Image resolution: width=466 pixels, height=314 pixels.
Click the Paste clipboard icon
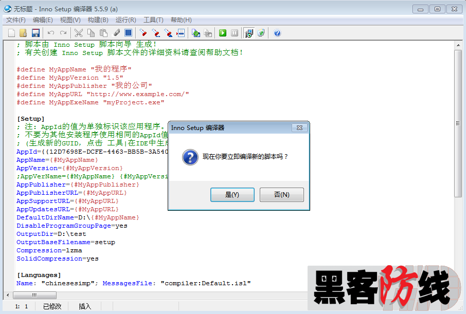pos(103,33)
